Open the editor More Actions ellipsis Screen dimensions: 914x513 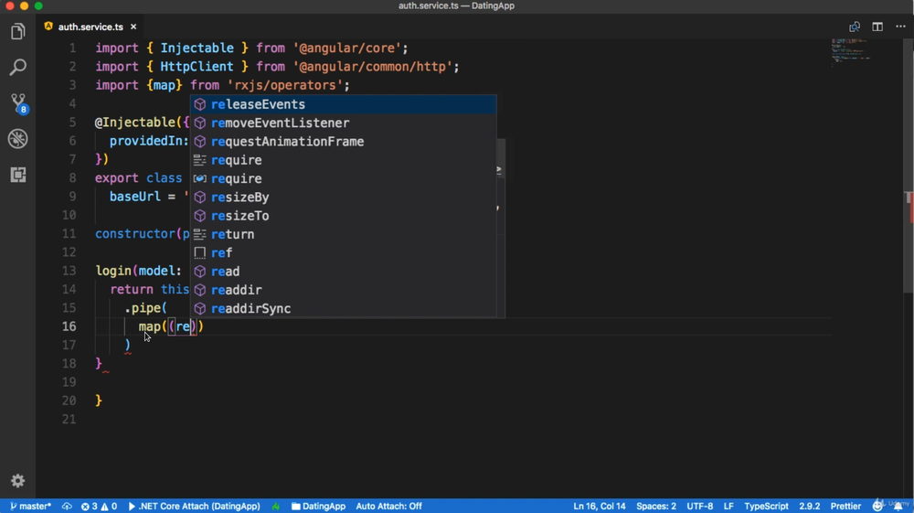[x=900, y=27]
